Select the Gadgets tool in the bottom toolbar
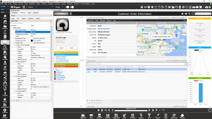 tap(108, 116)
